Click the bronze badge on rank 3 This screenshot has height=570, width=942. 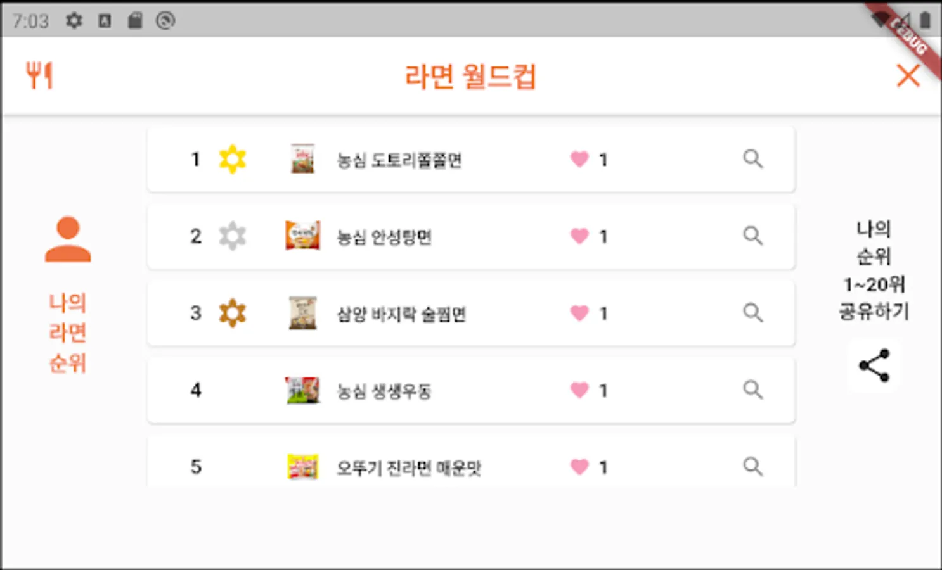(232, 313)
